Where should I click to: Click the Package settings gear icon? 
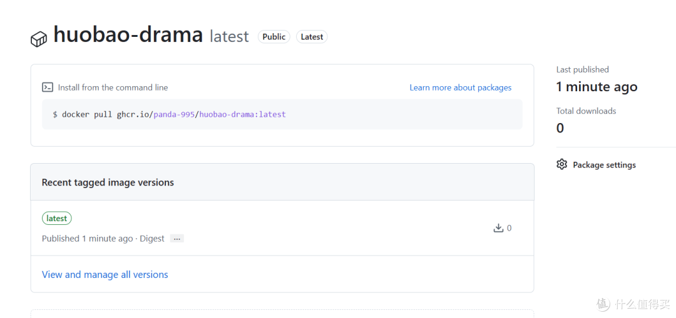[561, 164]
